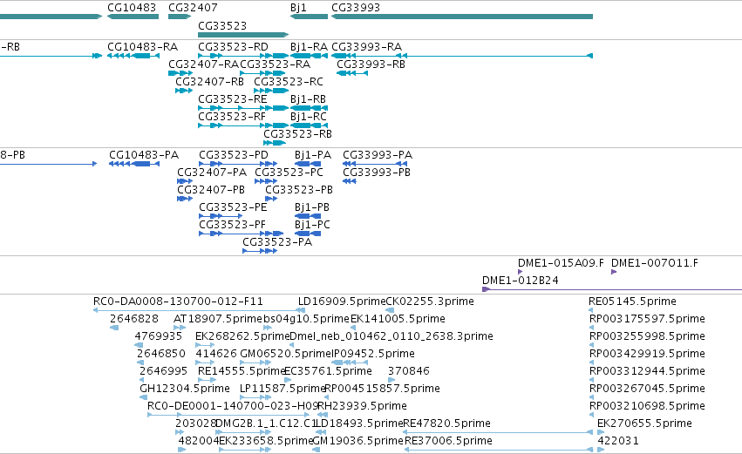Select feature 2646850
Screen dimensions: 742x454
click(141, 363)
